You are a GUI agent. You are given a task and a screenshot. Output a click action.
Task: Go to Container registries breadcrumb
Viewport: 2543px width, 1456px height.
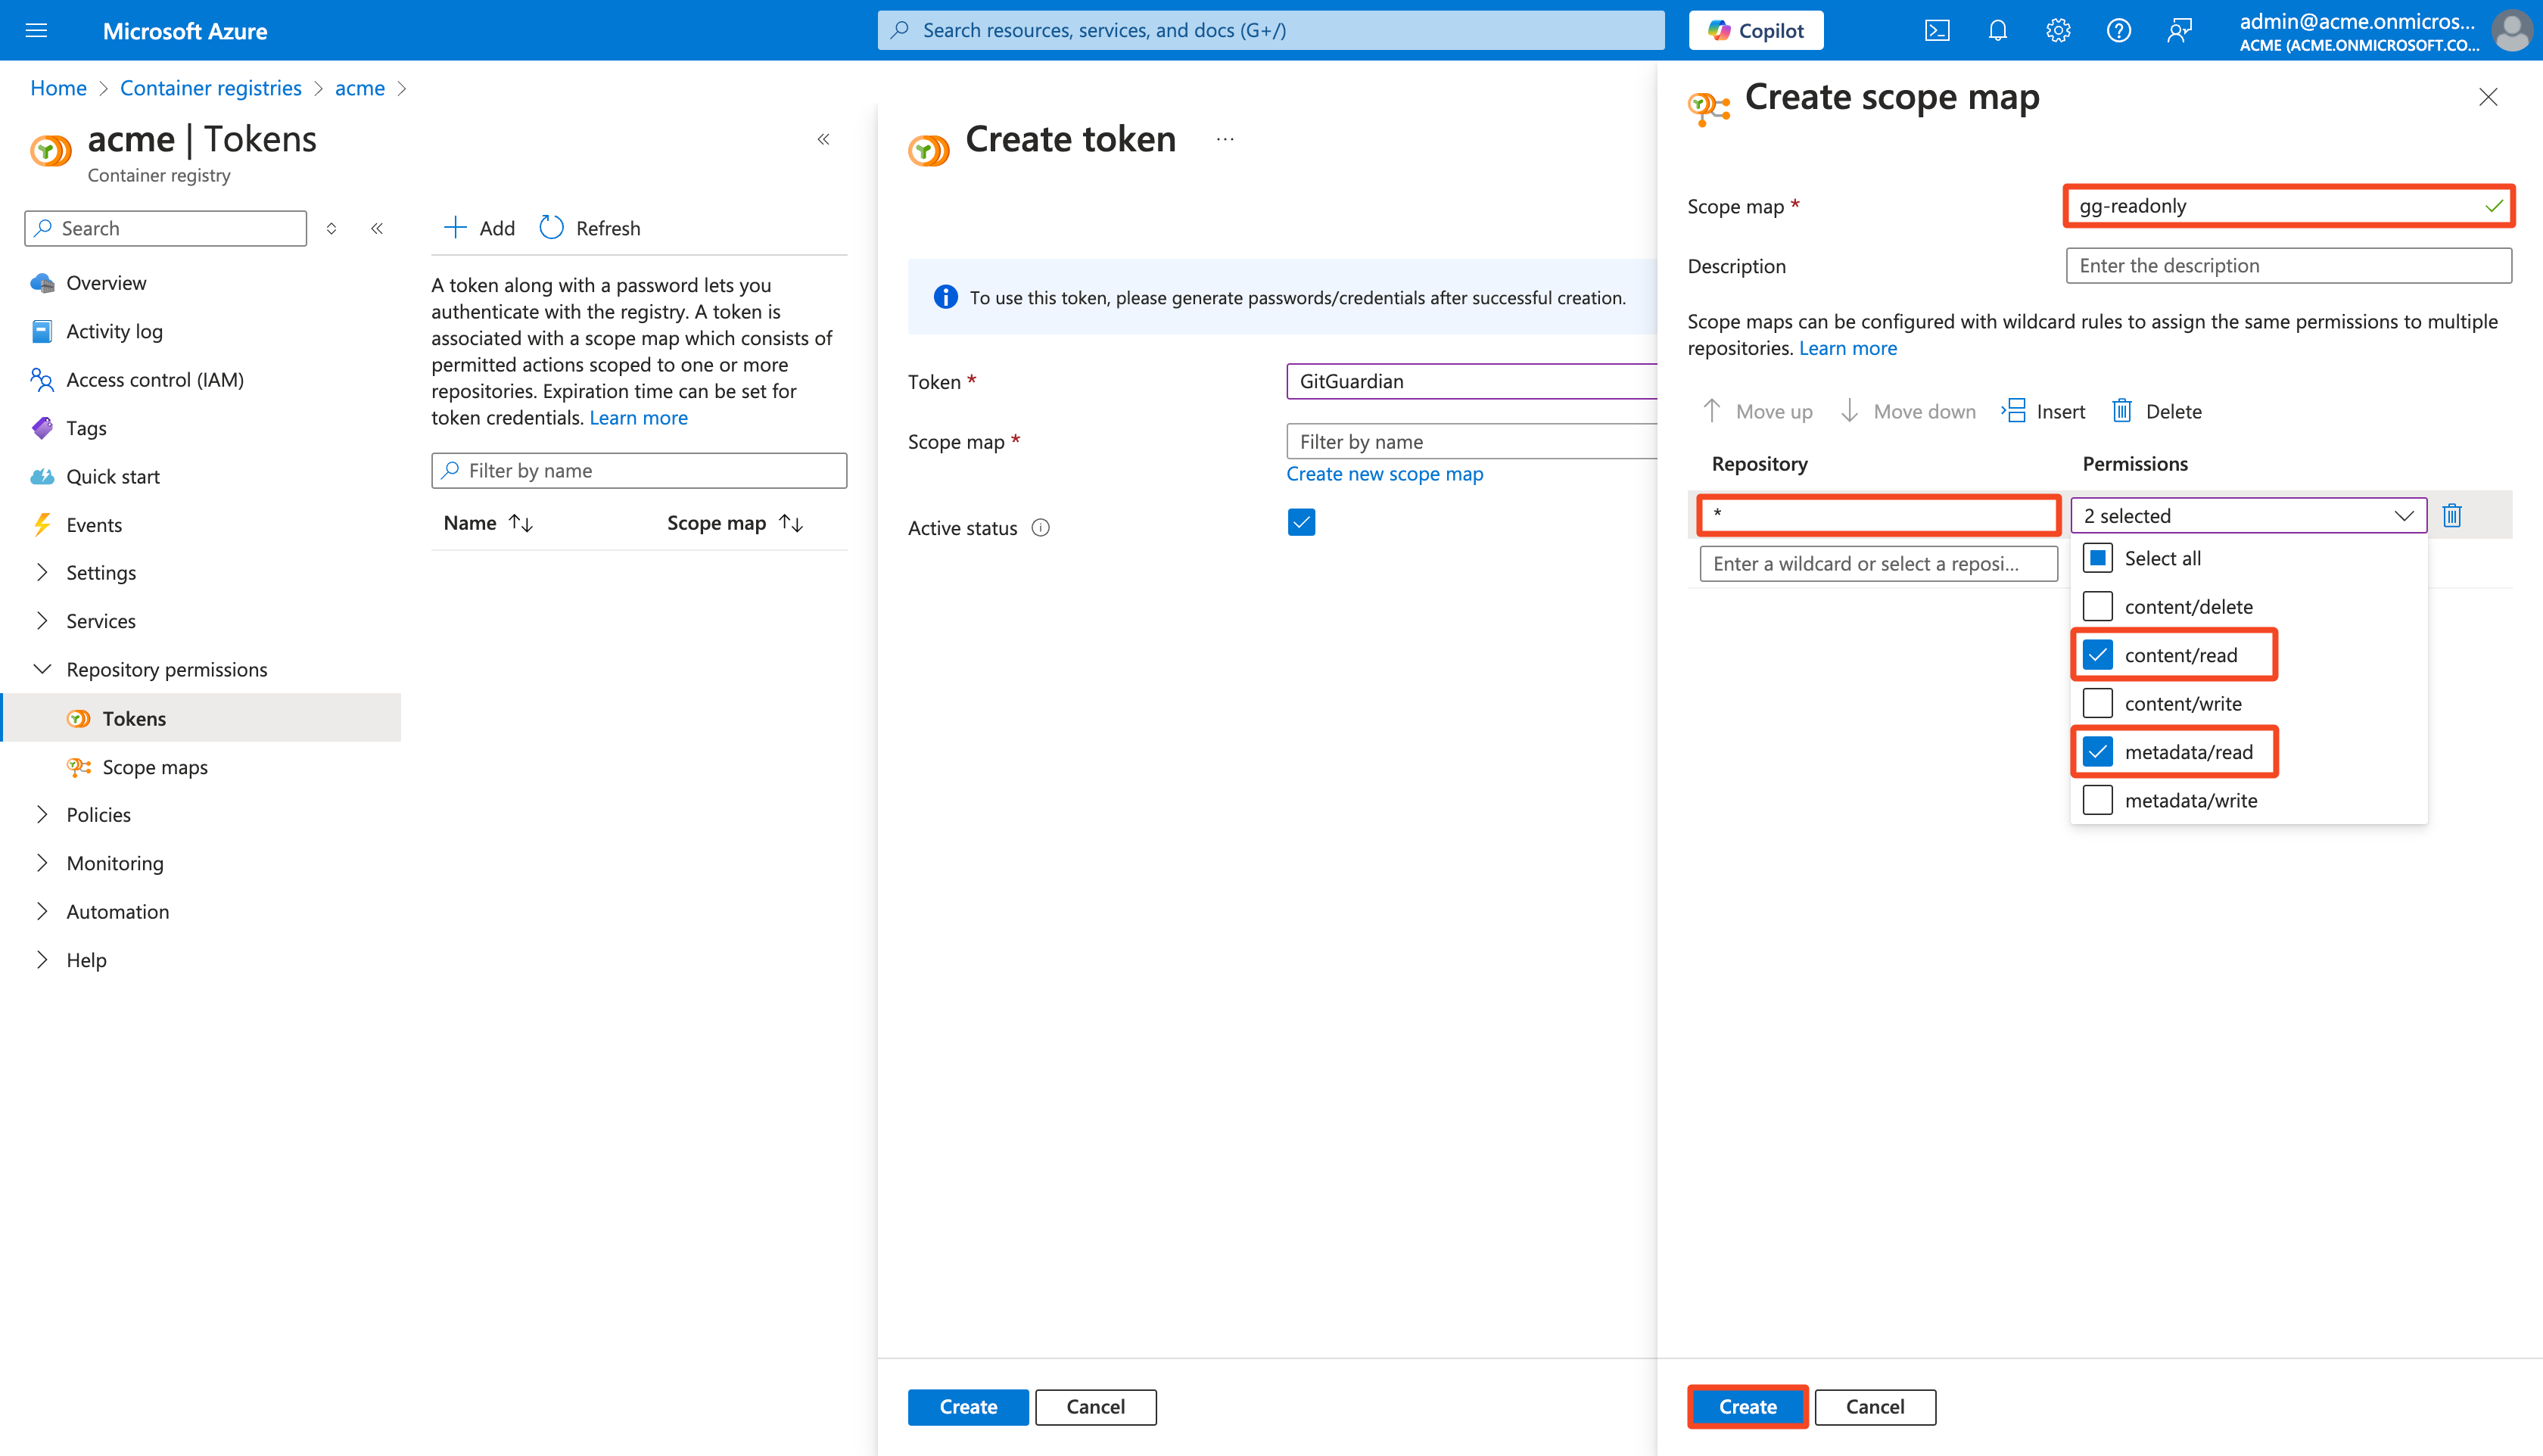[210, 88]
